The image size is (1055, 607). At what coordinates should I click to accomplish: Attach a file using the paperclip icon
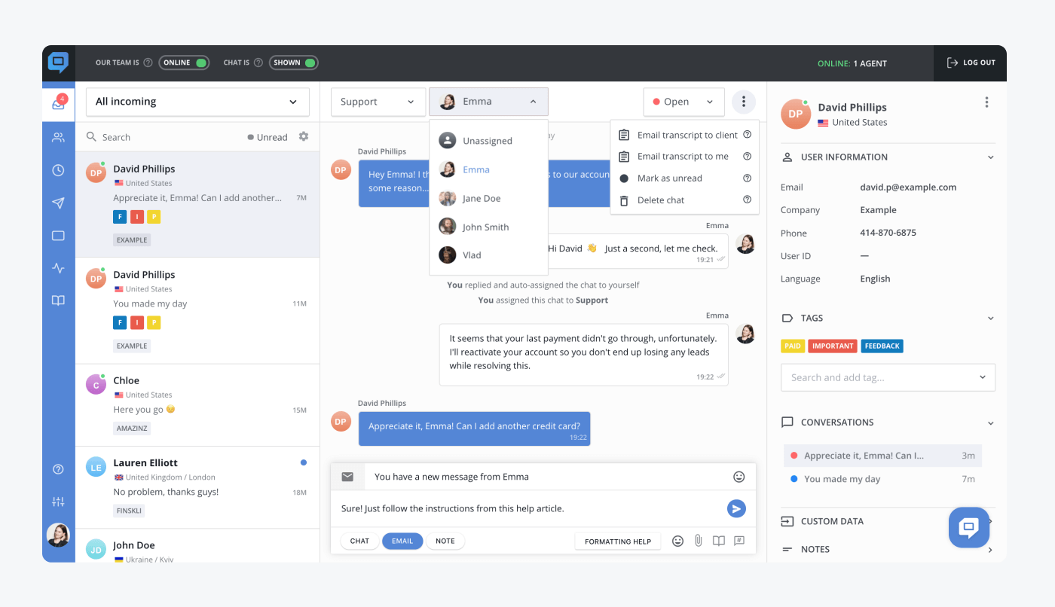(697, 541)
